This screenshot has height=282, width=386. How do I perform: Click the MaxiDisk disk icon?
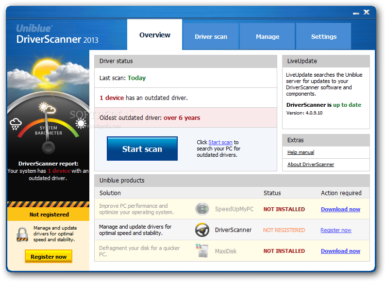202,250
